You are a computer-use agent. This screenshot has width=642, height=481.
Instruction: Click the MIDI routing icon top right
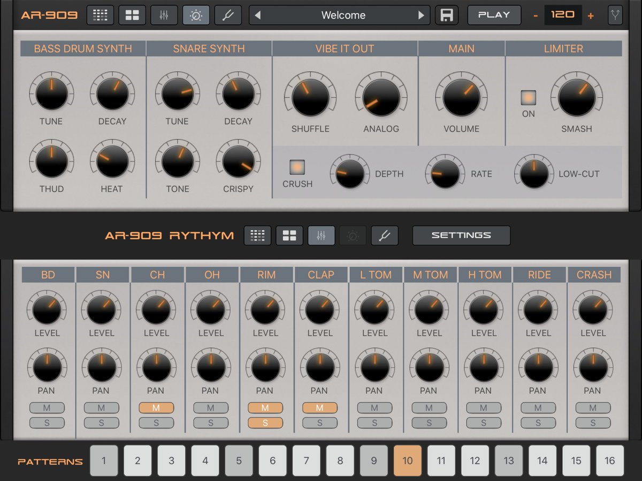coord(615,15)
